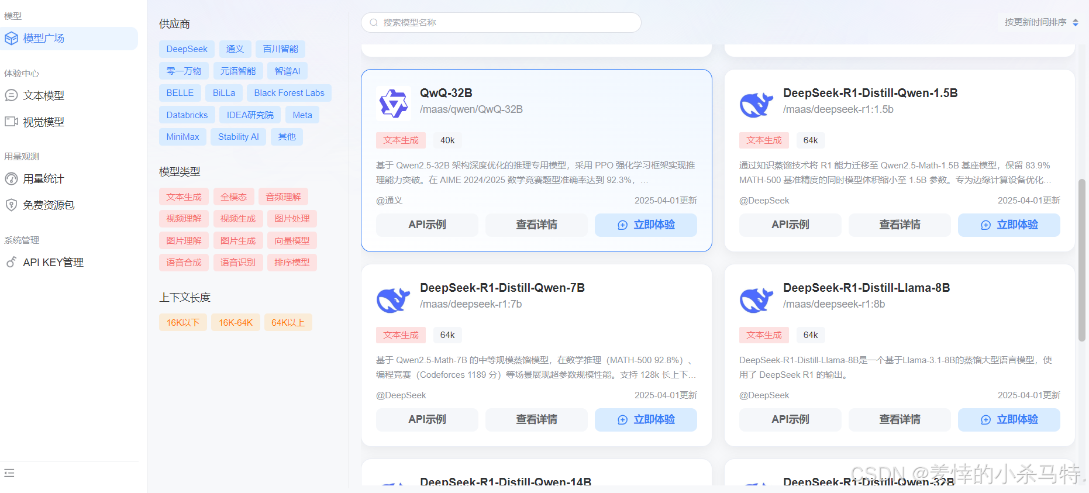Open the 按更新时间排序 sort dropdown
Screen dimensions: 1089x493
click(1041, 22)
